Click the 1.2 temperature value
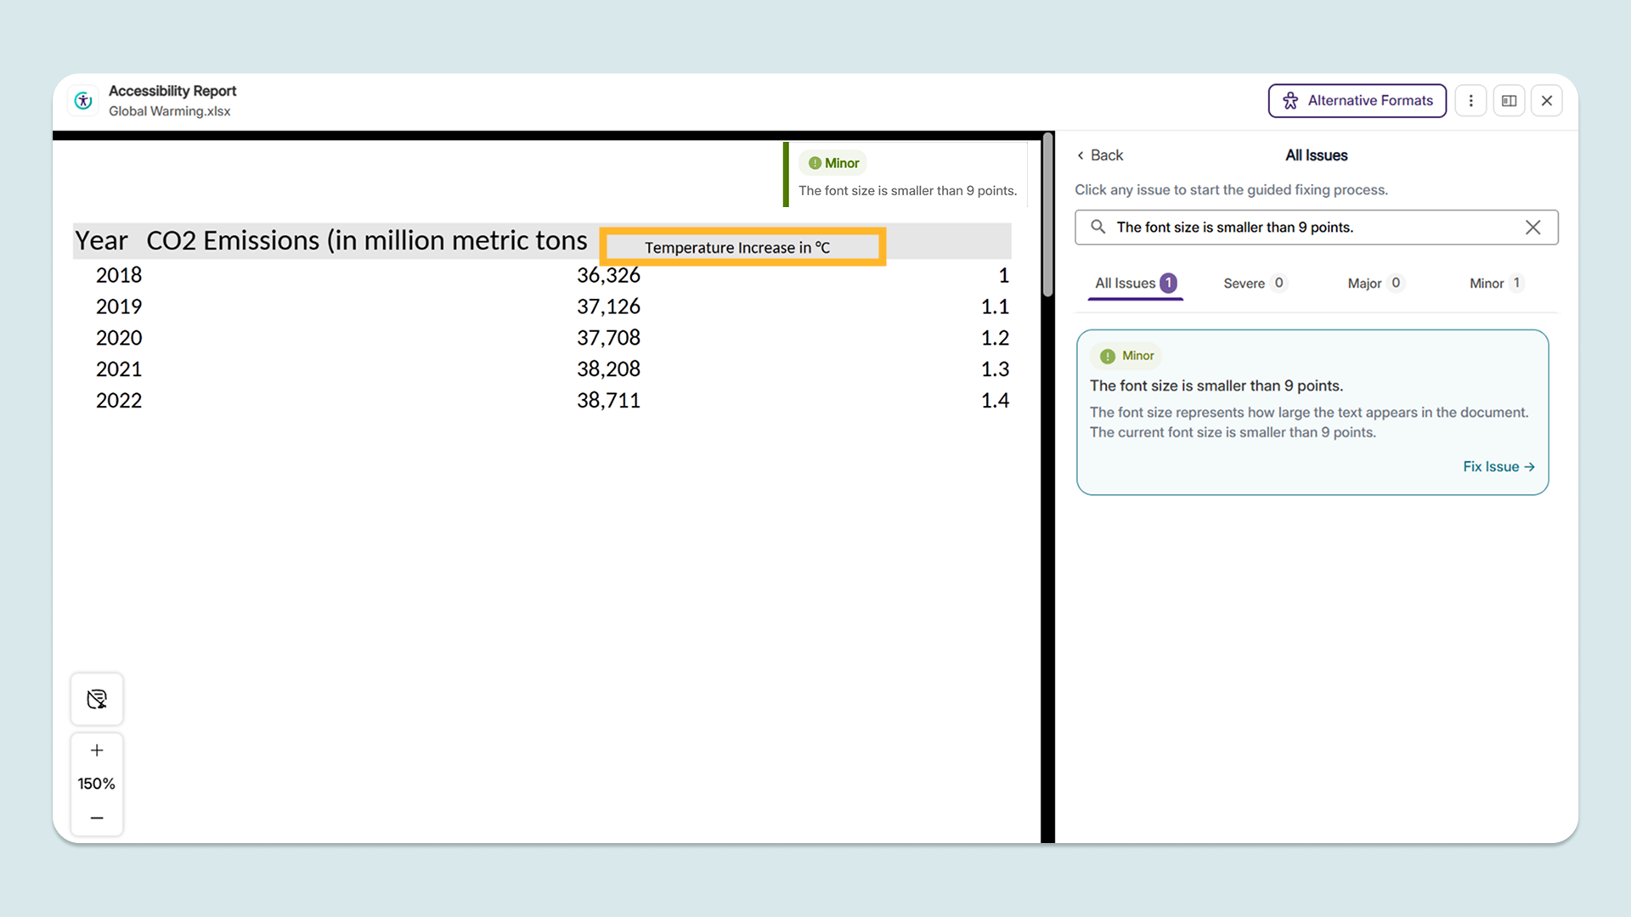This screenshot has width=1631, height=917. coord(995,338)
